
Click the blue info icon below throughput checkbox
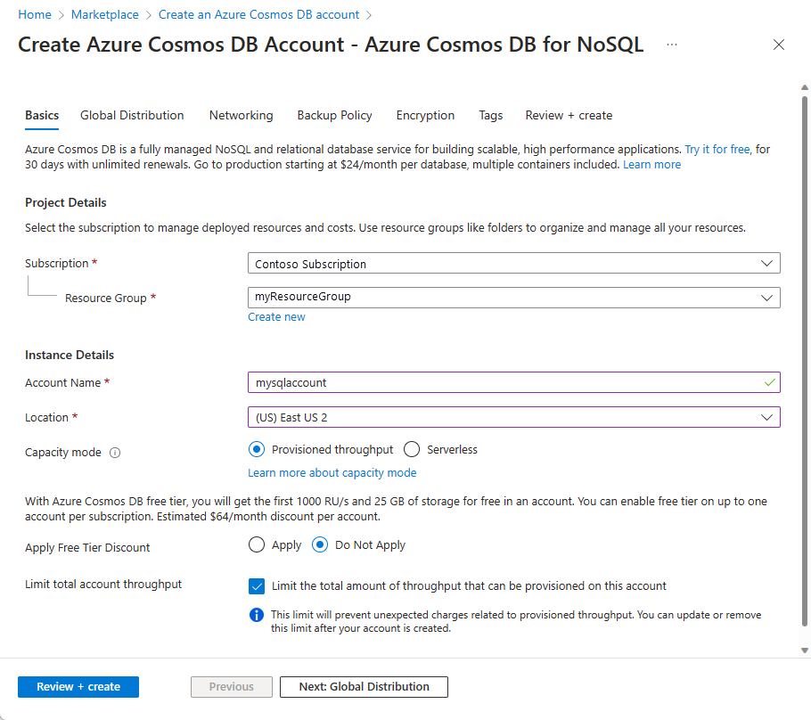click(257, 615)
